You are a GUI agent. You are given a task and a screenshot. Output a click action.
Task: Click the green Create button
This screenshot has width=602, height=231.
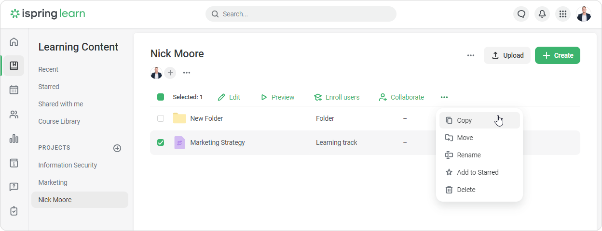pos(557,55)
